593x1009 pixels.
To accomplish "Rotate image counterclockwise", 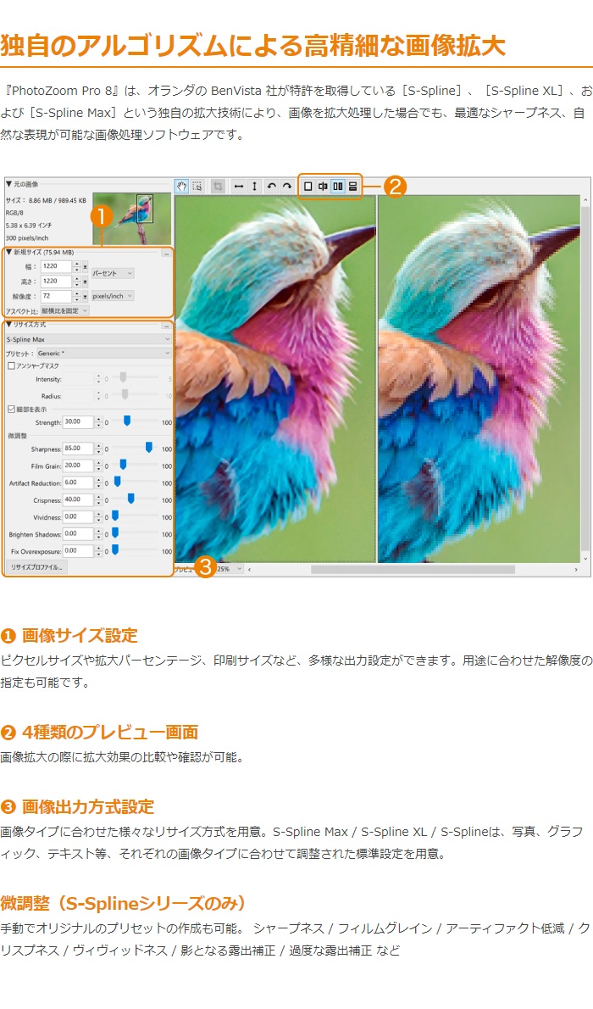I will pos(271,186).
